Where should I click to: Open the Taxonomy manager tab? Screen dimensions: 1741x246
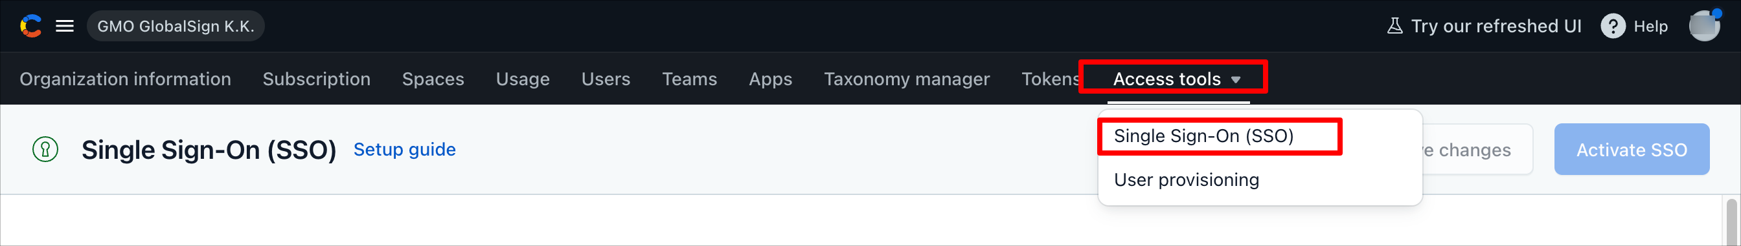point(906,79)
